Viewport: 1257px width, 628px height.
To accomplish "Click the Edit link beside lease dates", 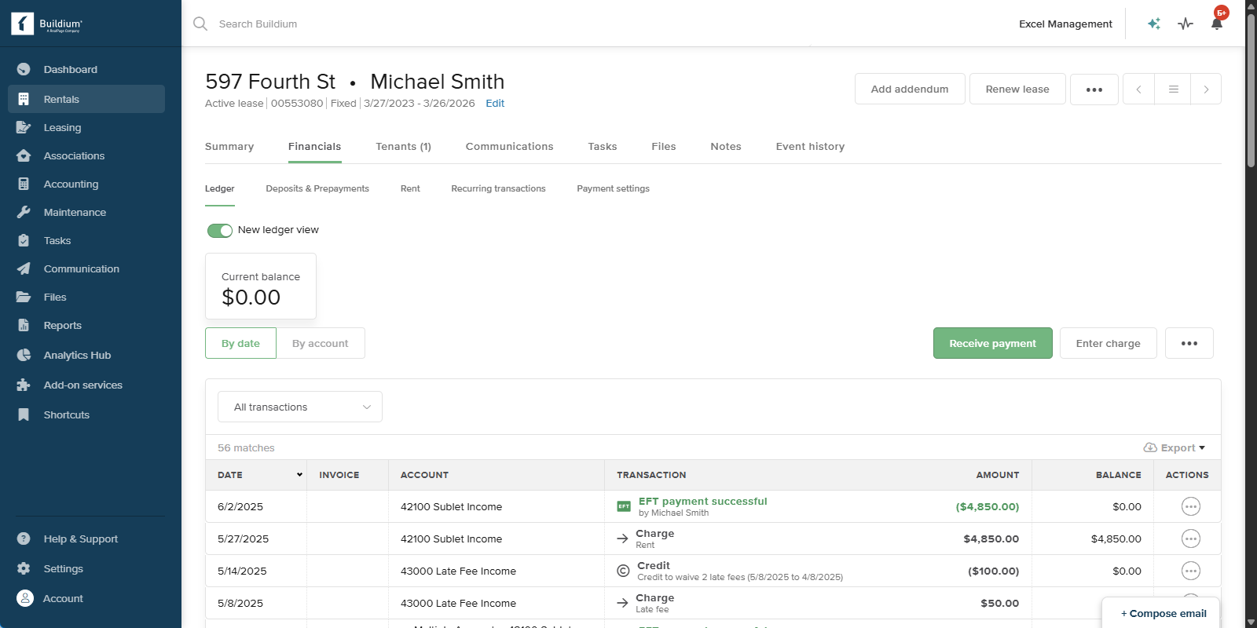I will coord(495,104).
